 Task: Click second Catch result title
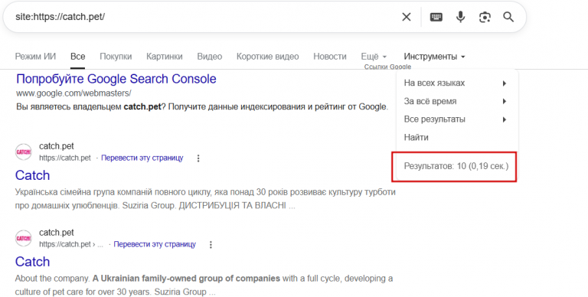point(32,261)
